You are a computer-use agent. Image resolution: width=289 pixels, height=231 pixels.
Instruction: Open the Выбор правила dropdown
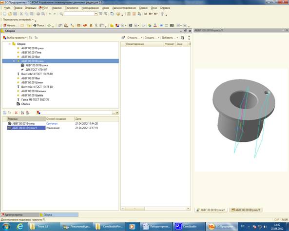tap(15, 38)
